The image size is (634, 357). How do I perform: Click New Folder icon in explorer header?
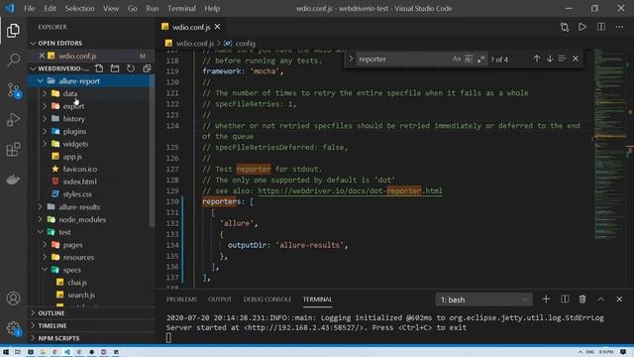[x=115, y=68]
